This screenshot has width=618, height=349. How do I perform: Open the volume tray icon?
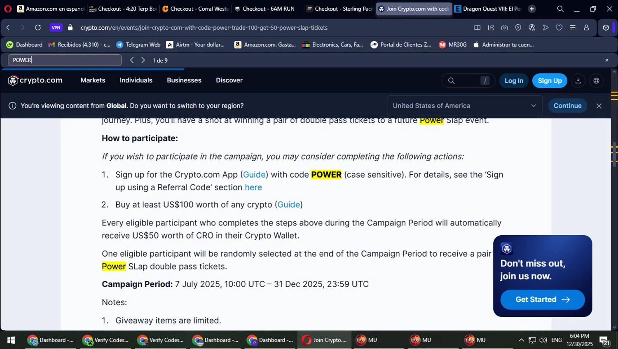(x=543, y=340)
